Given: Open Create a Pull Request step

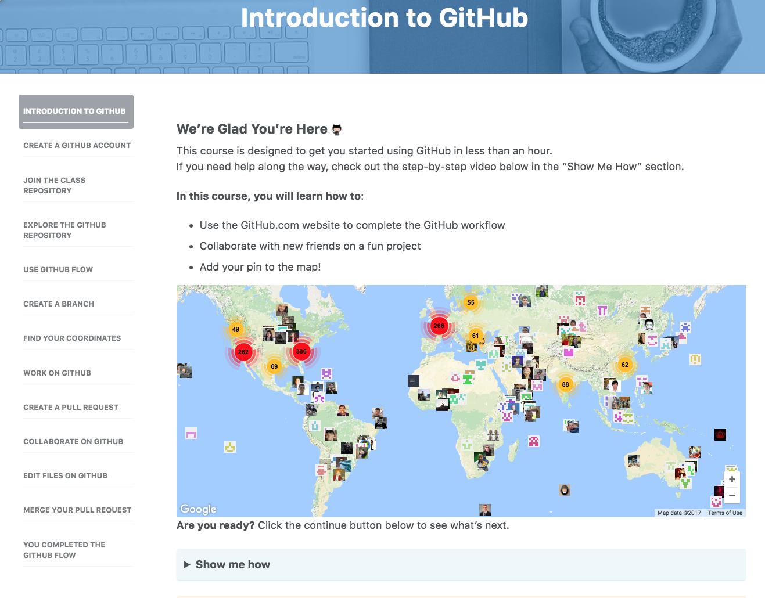Looking at the screenshot, I should [71, 407].
